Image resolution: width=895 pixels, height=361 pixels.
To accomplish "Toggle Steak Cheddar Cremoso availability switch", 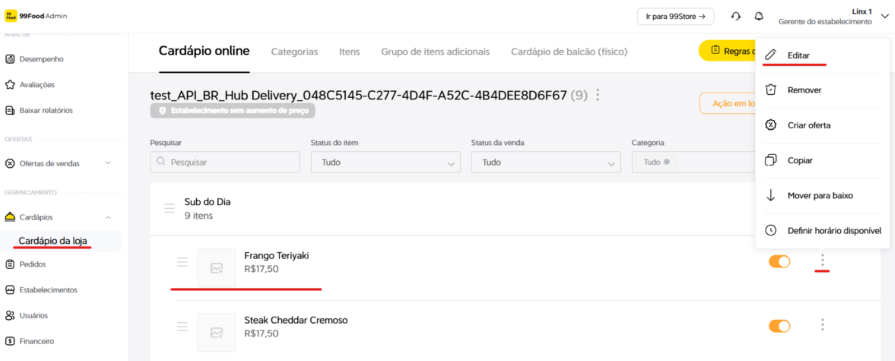I will (x=779, y=326).
